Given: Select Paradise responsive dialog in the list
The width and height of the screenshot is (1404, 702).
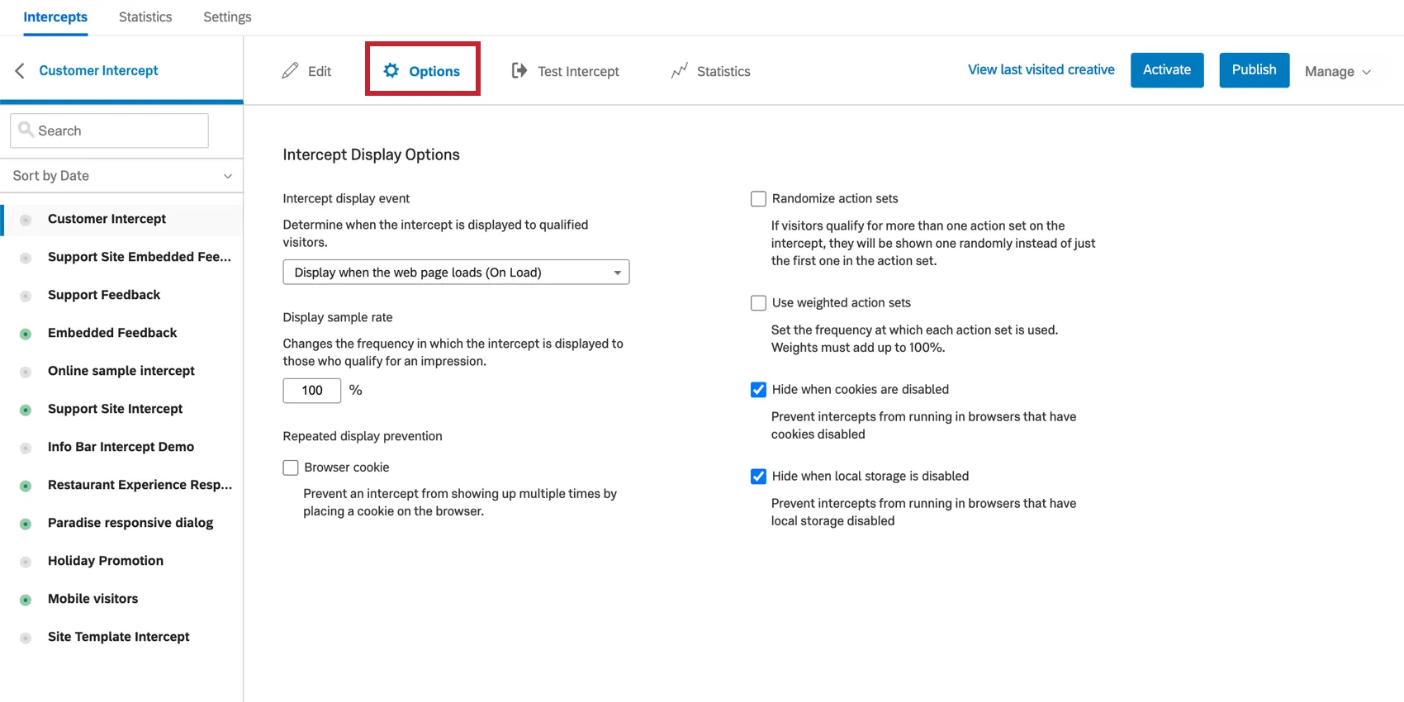Looking at the screenshot, I should [x=130, y=523].
